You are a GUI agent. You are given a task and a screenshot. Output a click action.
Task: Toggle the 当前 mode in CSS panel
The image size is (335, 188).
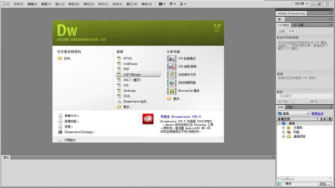point(291,31)
